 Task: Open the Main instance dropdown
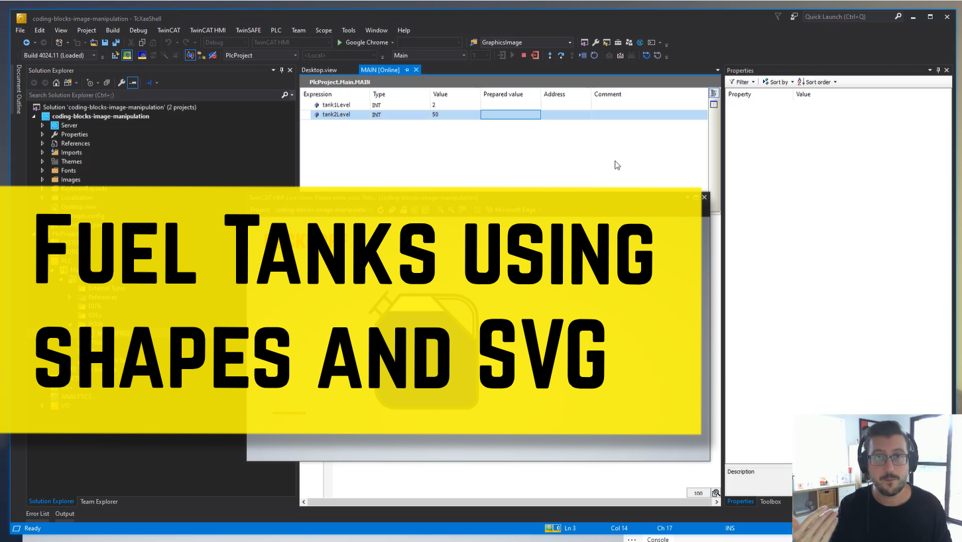click(464, 56)
